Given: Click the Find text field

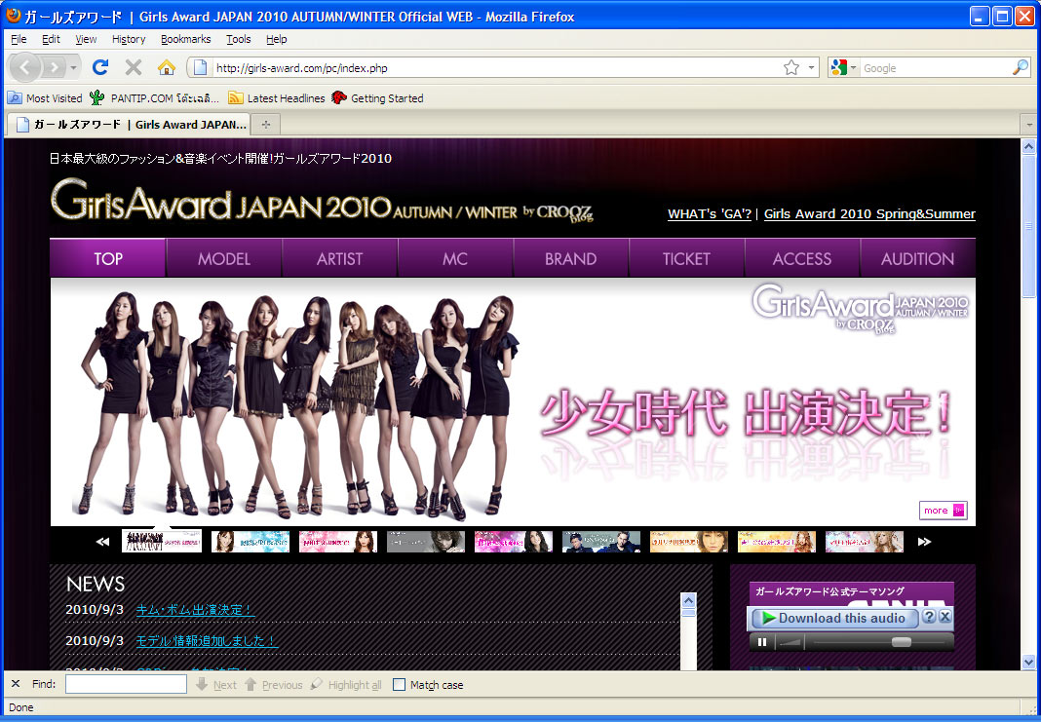Looking at the screenshot, I should pos(126,684).
